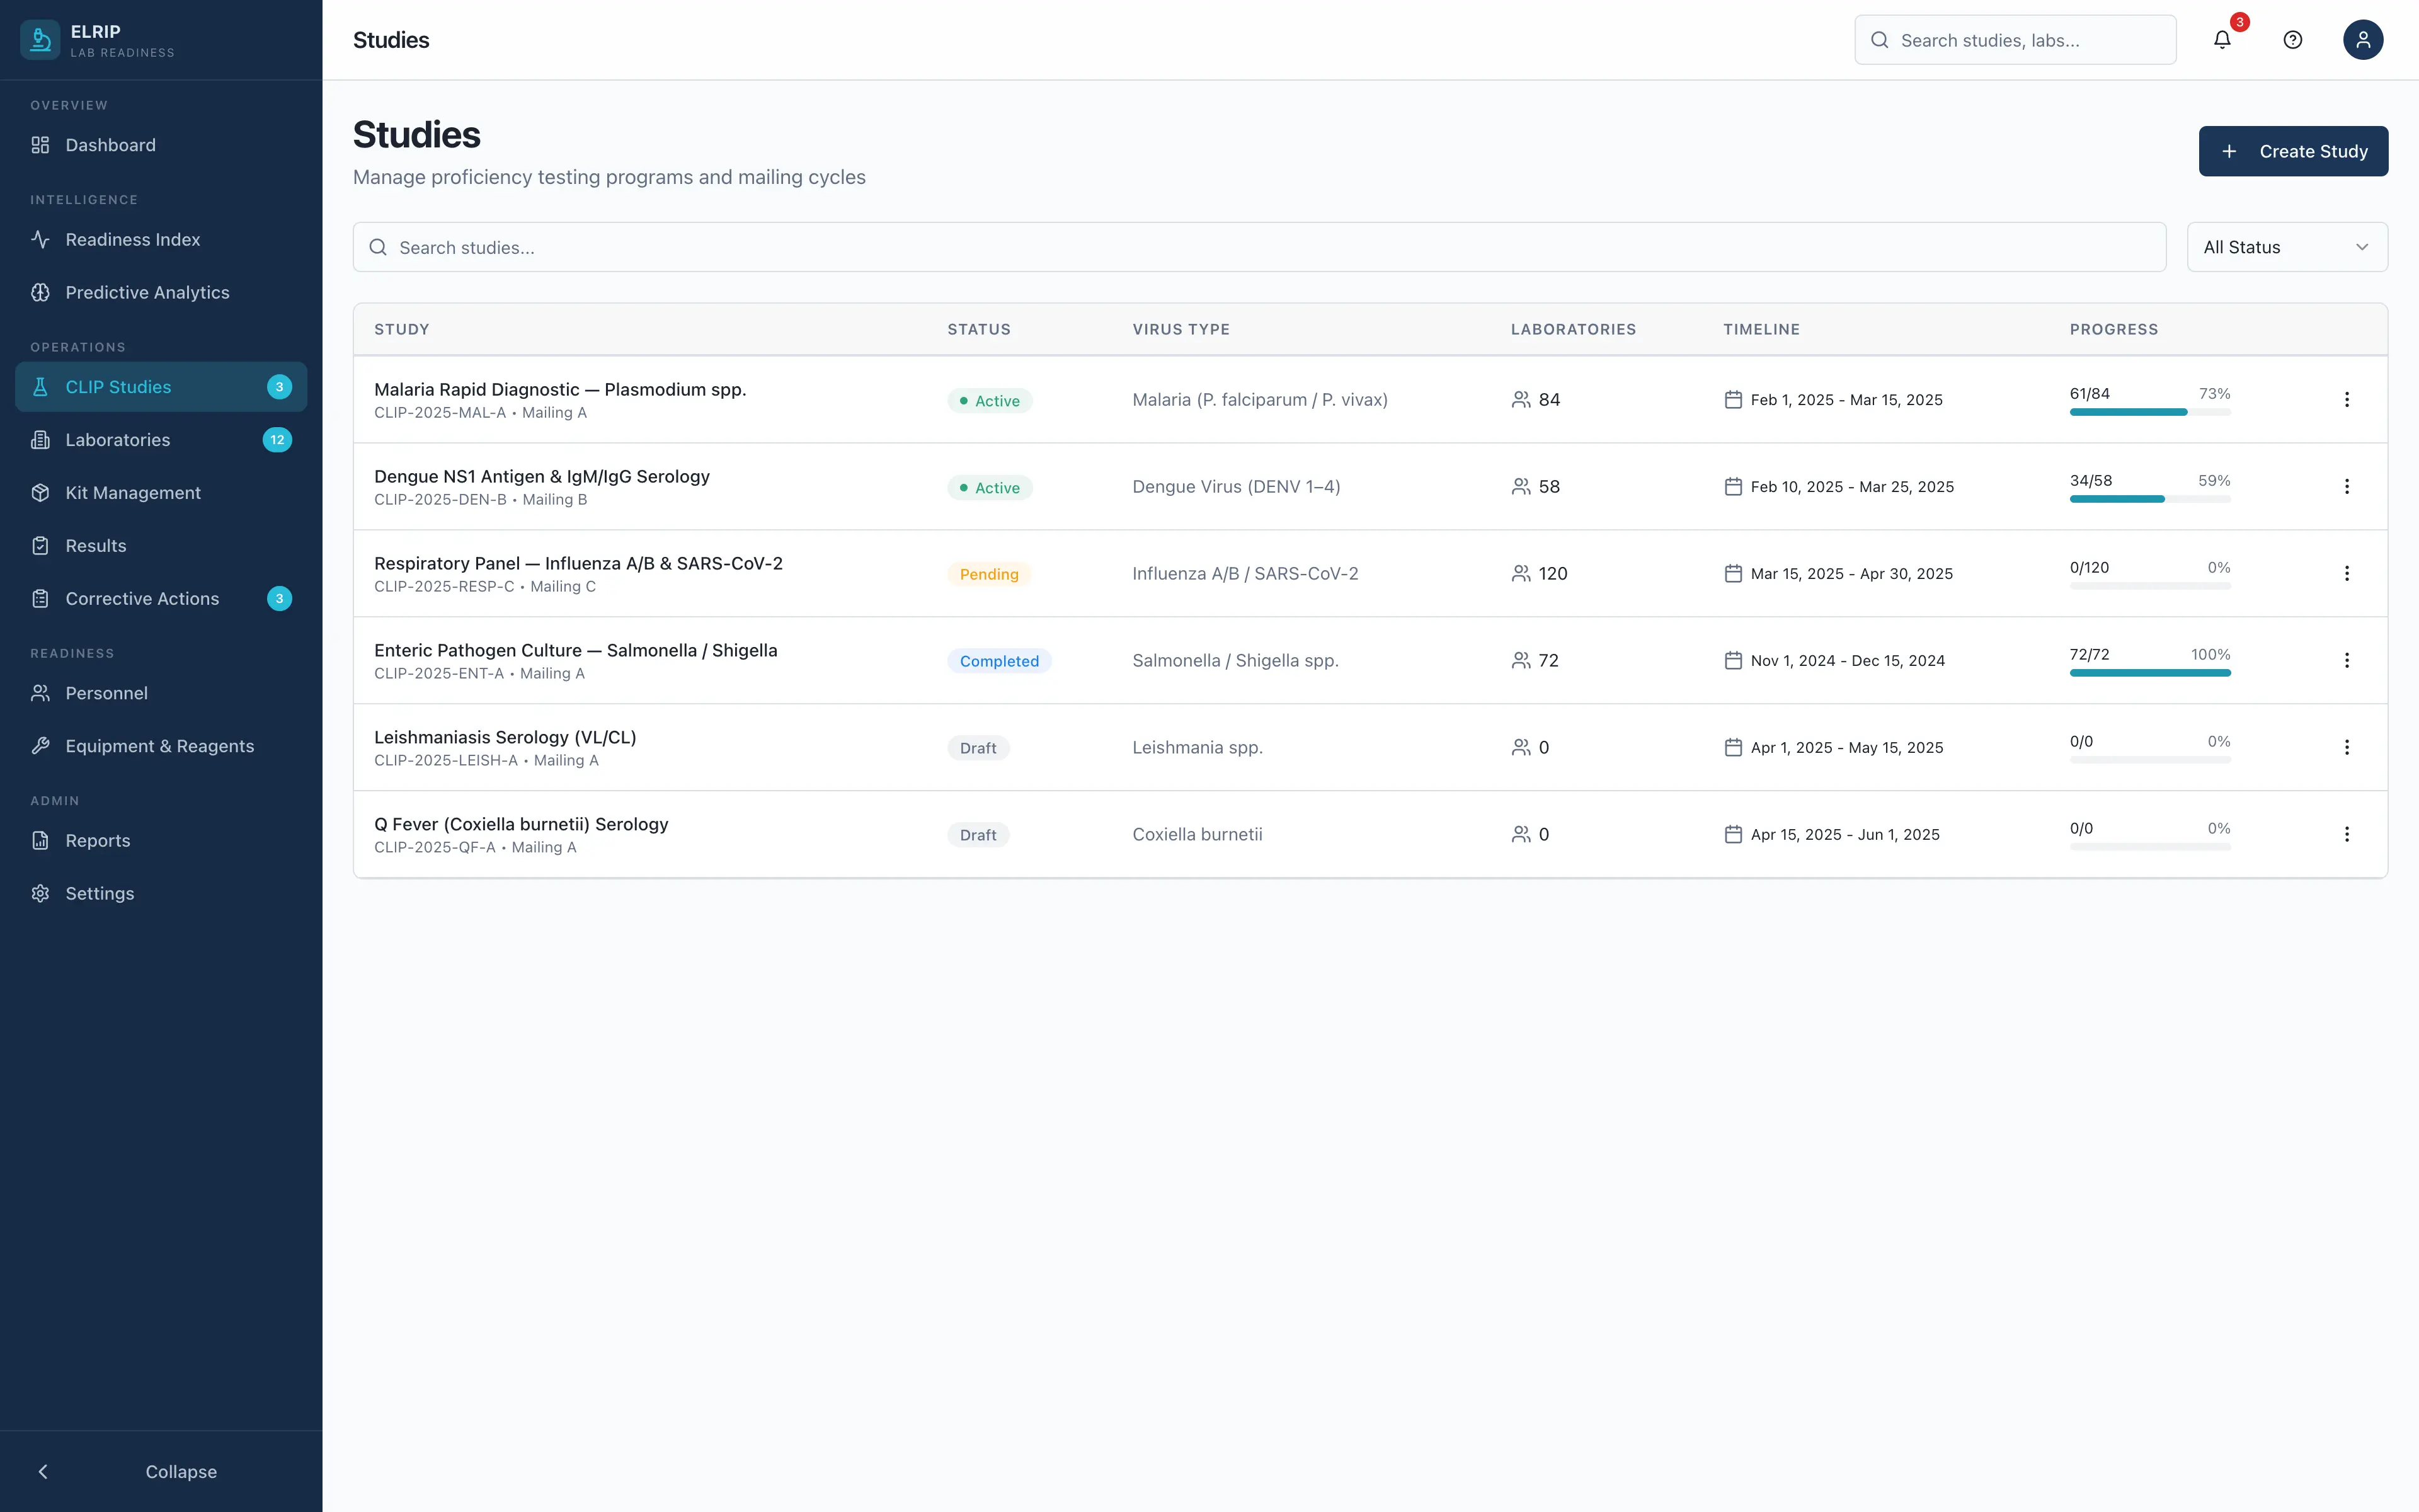Viewport: 2419px width, 1512px height.
Task: Click the Create Study button
Action: tap(2292, 151)
